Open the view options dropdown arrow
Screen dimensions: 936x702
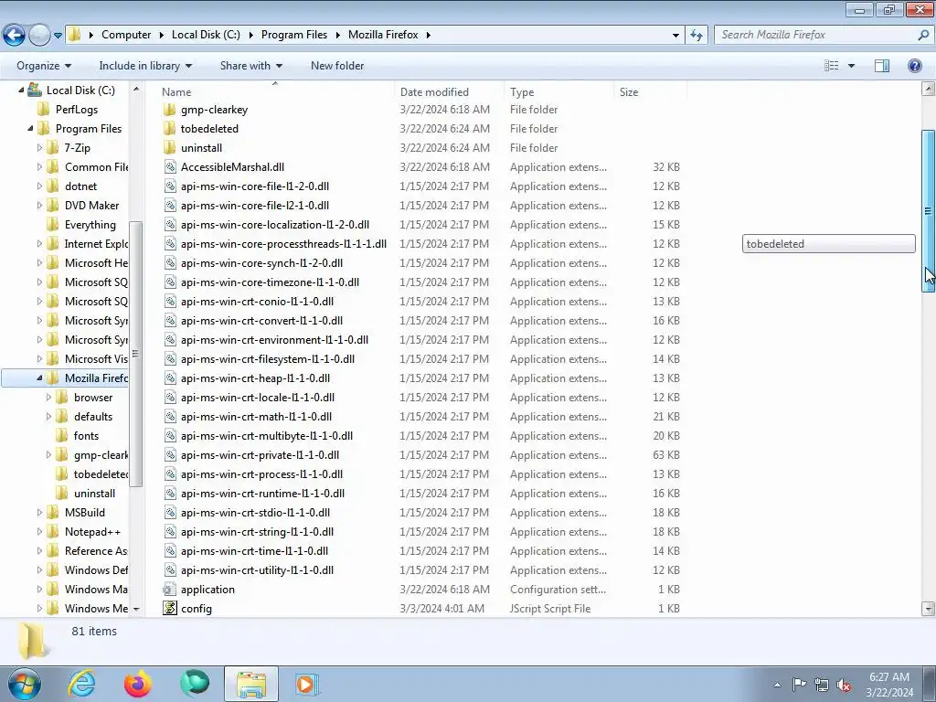pyautogui.click(x=851, y=66)
